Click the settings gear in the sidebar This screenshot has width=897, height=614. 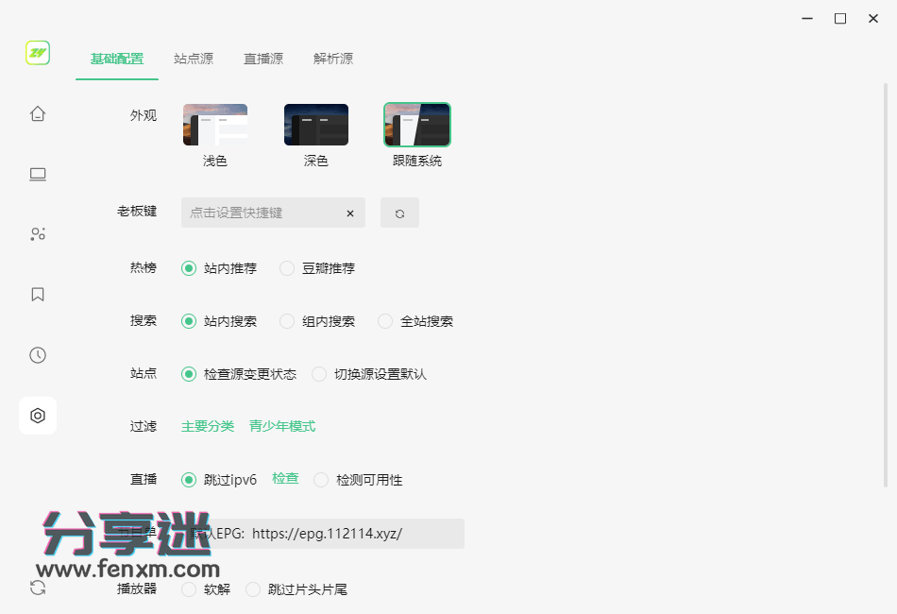[x=38, y=416]
